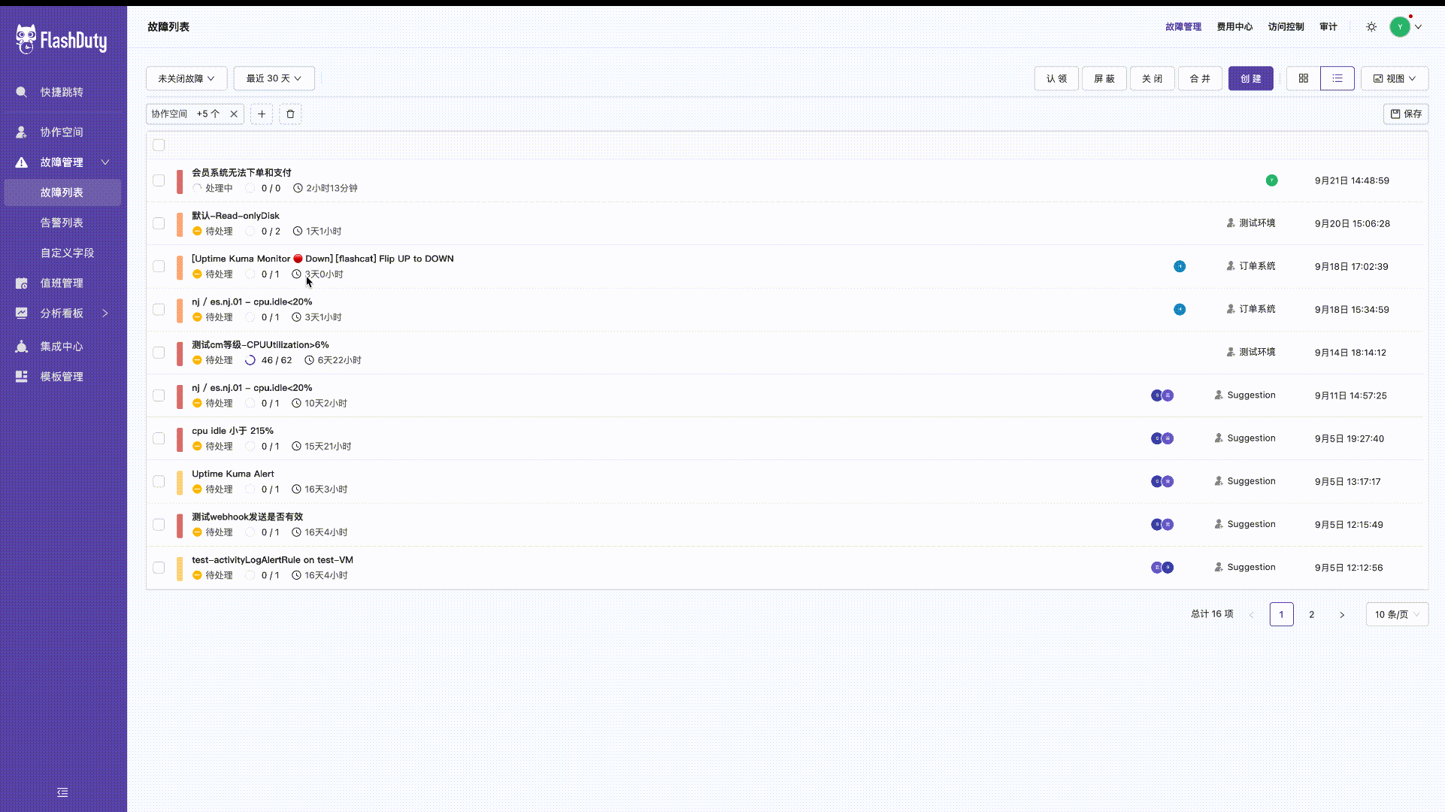The width and height of the screenshot is (1445, 812).
Task: Switch to list view icon
Action: (x=1337, y=78)
